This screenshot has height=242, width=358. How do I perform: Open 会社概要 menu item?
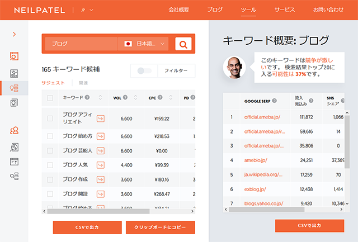178,10
